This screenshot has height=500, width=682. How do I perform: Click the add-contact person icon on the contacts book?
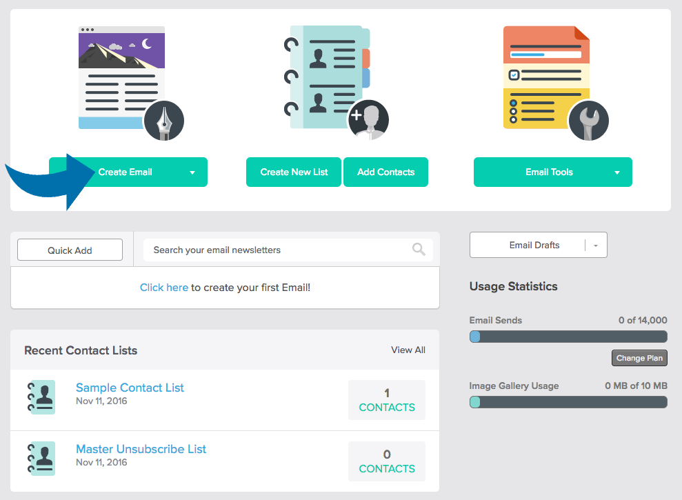click(368, 119)
